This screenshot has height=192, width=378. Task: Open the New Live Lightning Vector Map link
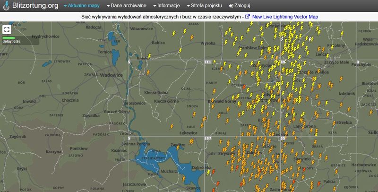tap(285, 17)
